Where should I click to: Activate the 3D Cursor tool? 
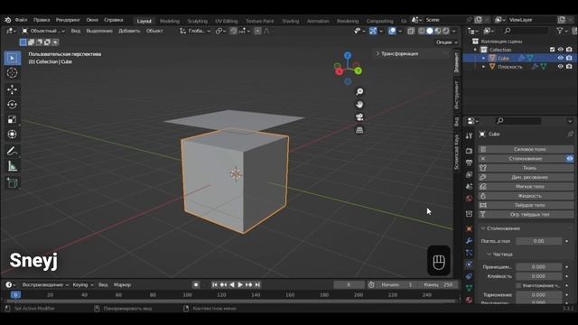tap(12, 73)
